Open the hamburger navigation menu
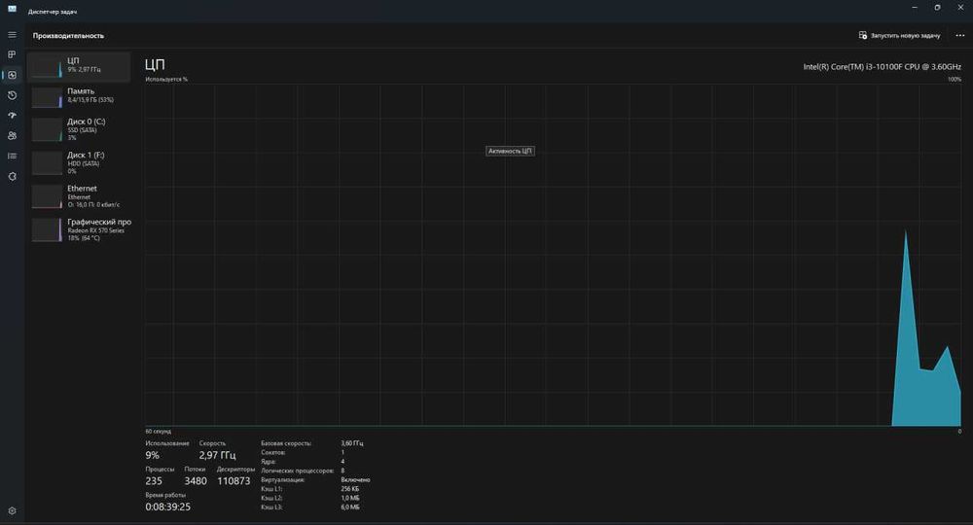 (x=12, y=35)
